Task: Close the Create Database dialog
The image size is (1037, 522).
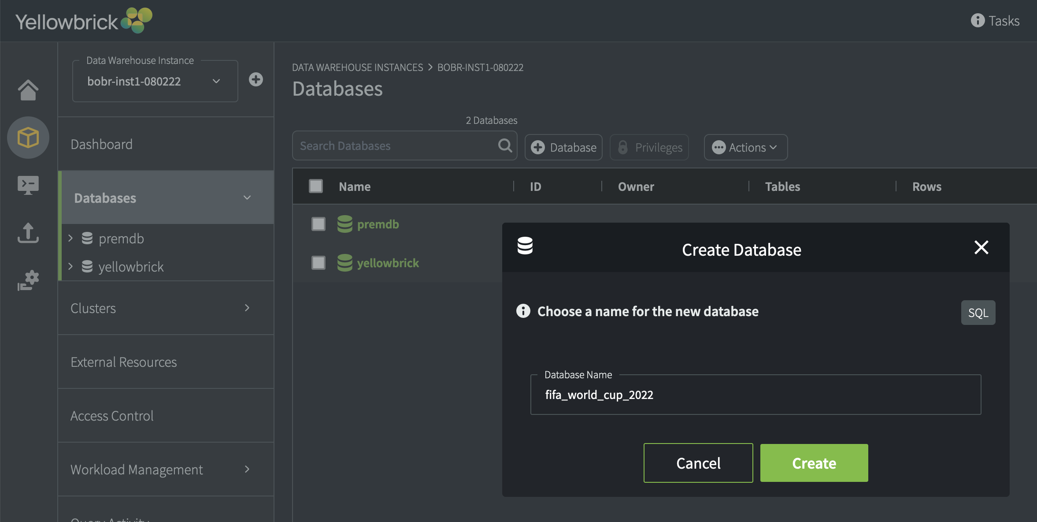Action: point(981,247)
